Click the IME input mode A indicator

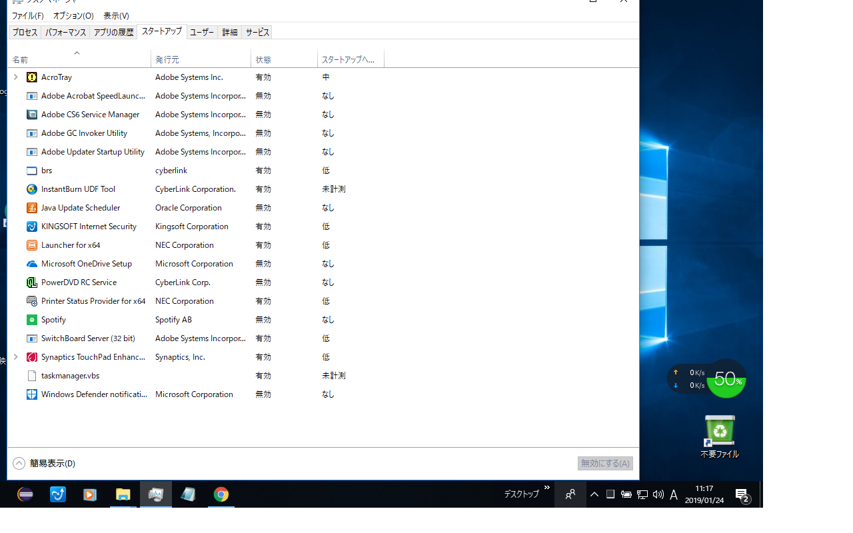click(x=674, y=494)
